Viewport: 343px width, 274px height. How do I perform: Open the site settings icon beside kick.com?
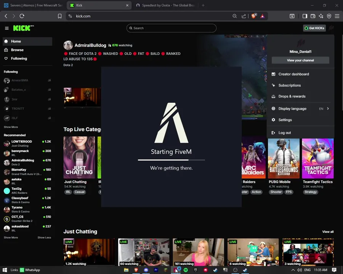[70, 16]
